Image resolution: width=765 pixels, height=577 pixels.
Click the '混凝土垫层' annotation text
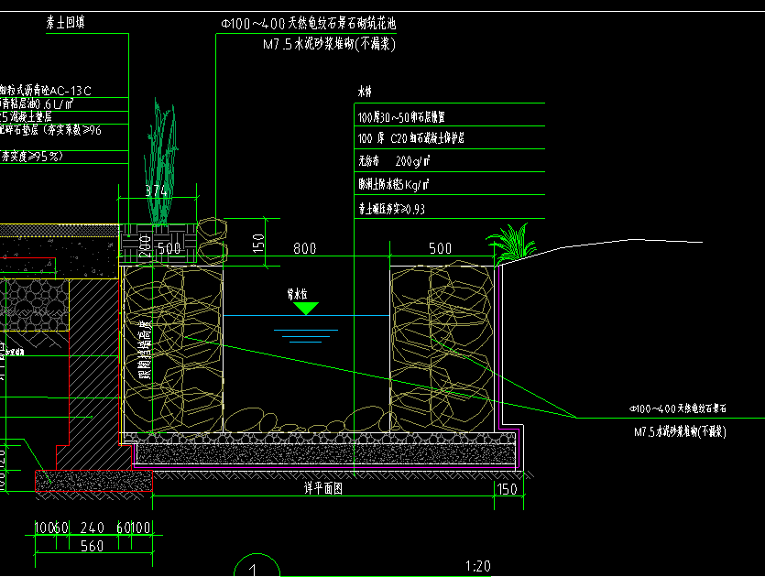(31, 117)
